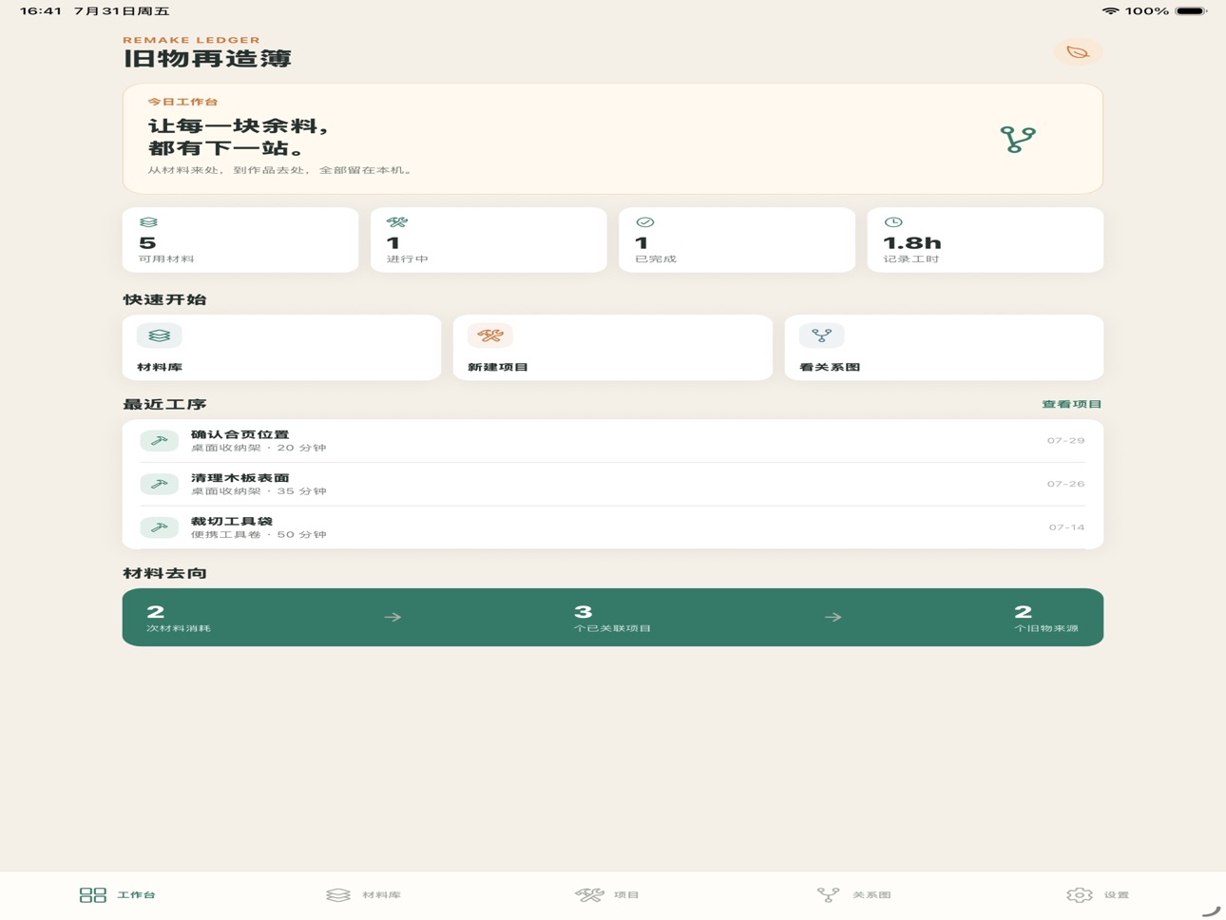The image size is (1226, 920).
Task: Click the 快速开始 section heading
Action: [164, 299]
